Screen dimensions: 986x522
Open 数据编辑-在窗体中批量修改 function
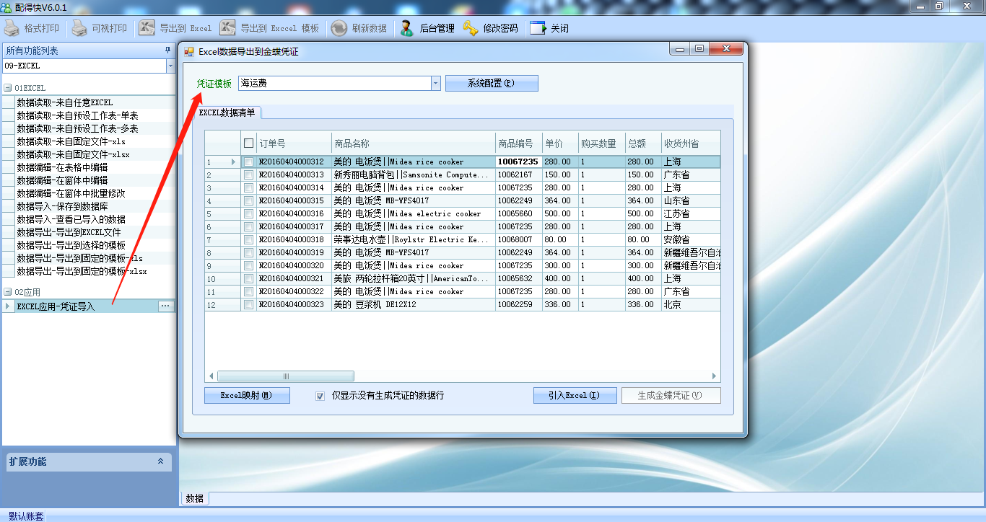click(71, 193)
